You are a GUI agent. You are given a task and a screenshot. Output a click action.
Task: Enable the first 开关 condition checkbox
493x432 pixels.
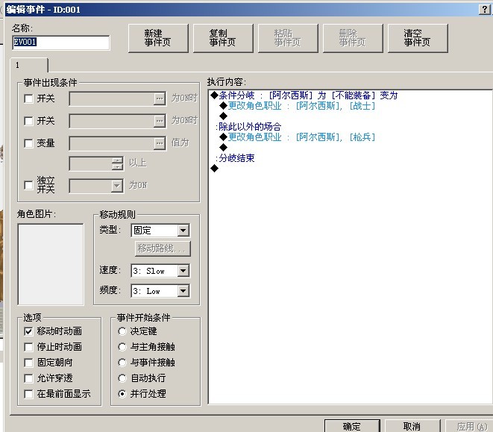coord(28,98)
